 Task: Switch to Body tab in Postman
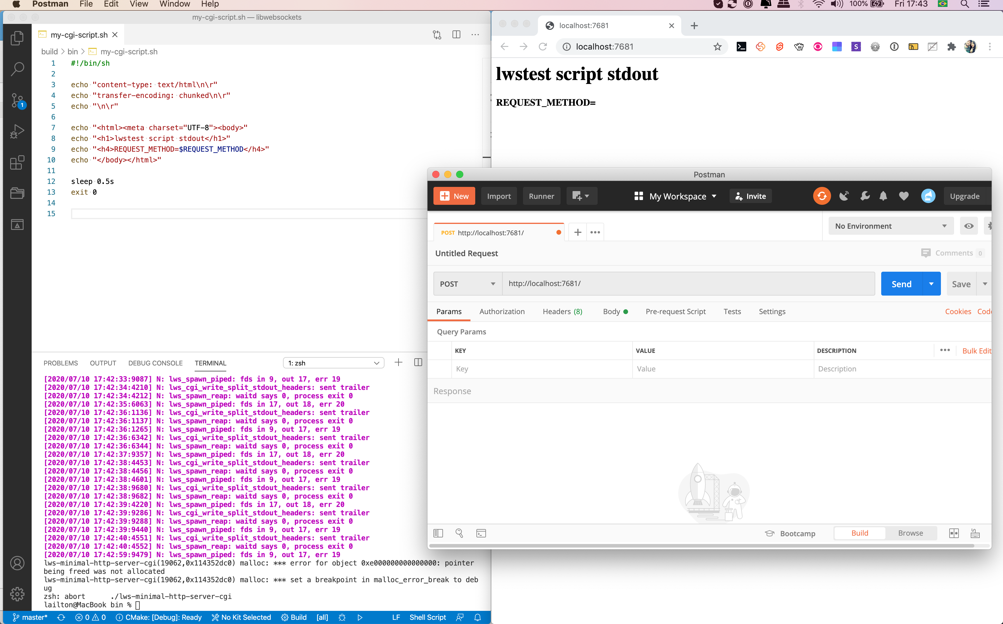(x=615, y=312)
